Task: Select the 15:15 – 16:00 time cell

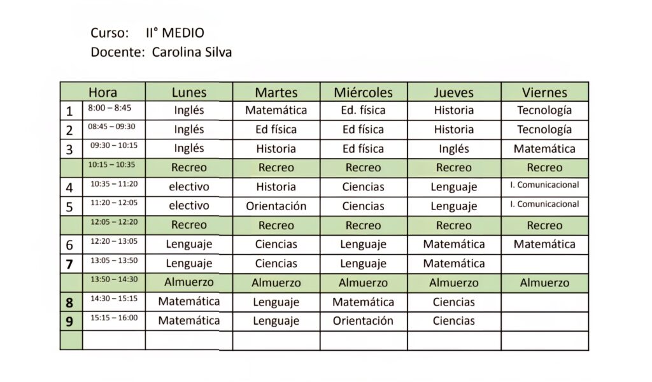Action: 114,322
